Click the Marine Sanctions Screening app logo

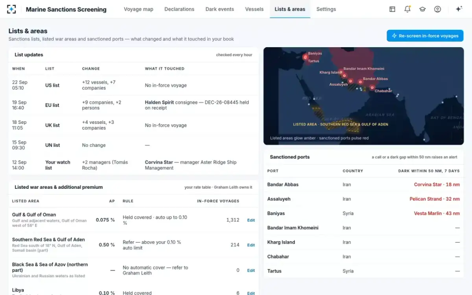pos(11,9)
